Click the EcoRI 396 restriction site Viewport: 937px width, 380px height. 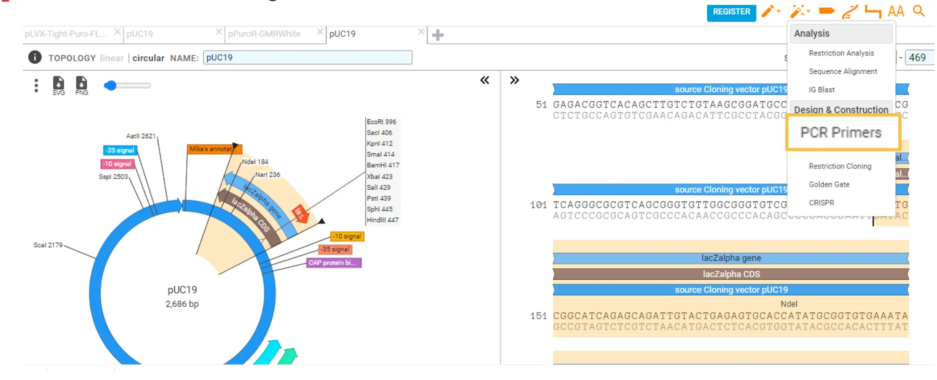(381, 122)
